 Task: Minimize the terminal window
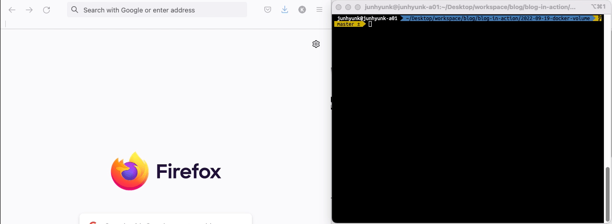[348, 7]
